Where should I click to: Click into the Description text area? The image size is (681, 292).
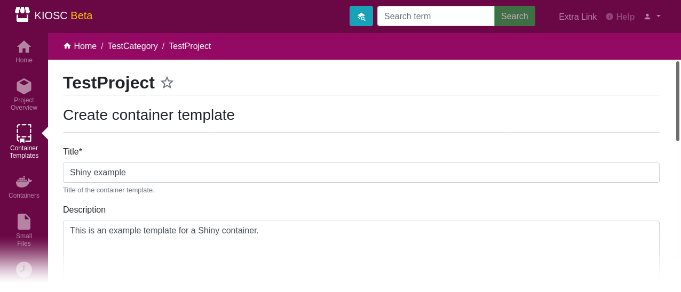click(x=361, y=250)
